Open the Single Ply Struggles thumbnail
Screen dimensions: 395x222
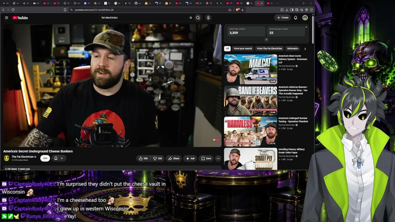click(251, 159)
